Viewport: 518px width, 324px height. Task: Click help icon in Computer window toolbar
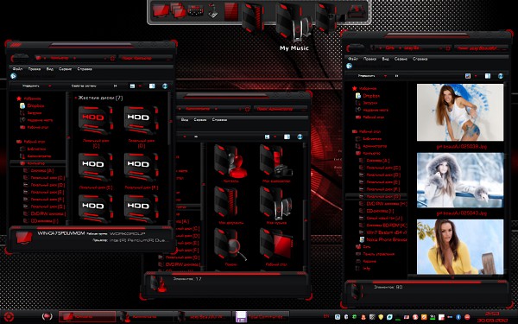tap(165, 86)
